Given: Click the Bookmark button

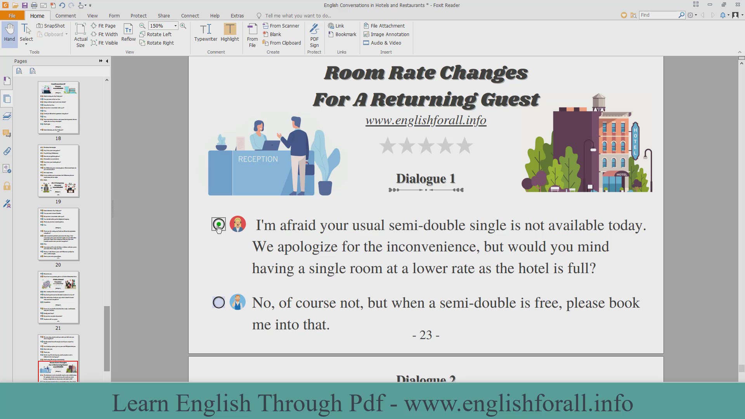Looking at the screenshot, I should (342, 34).
